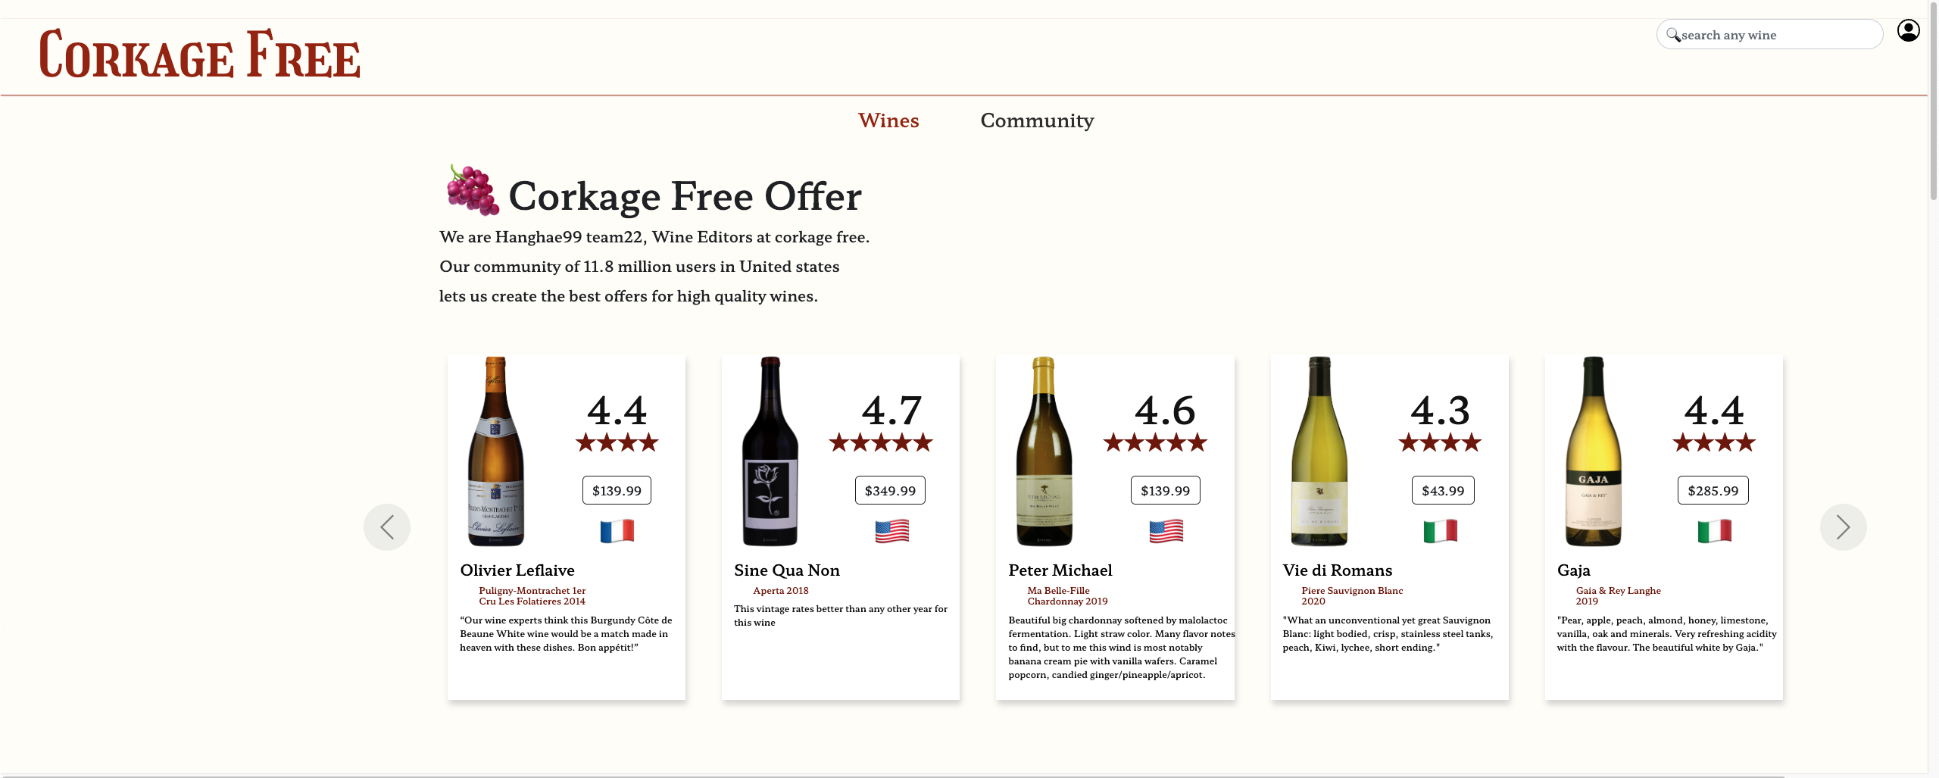Click the Italian flag on Vie di Romans card
The image size is (1939, 778).
tap(1440, 531)
